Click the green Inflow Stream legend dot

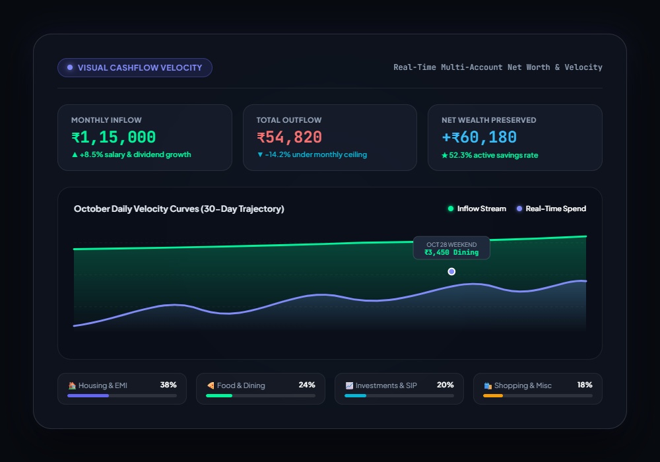click(450, 209)
